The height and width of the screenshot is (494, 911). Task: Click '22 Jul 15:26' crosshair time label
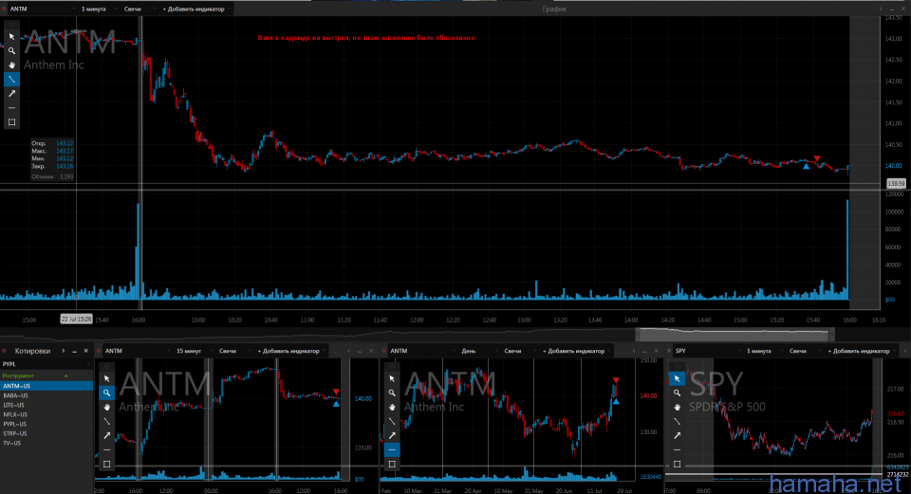pyautogui.click(x=76, y=320)
